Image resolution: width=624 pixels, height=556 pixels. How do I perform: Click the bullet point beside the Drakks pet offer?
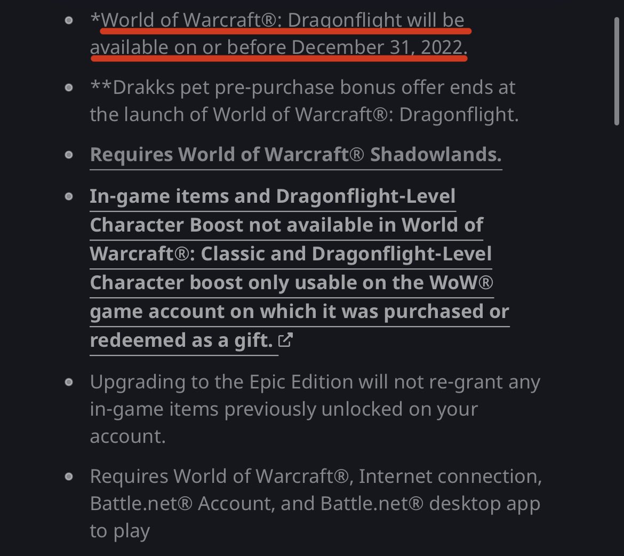(x=69, y=88)
